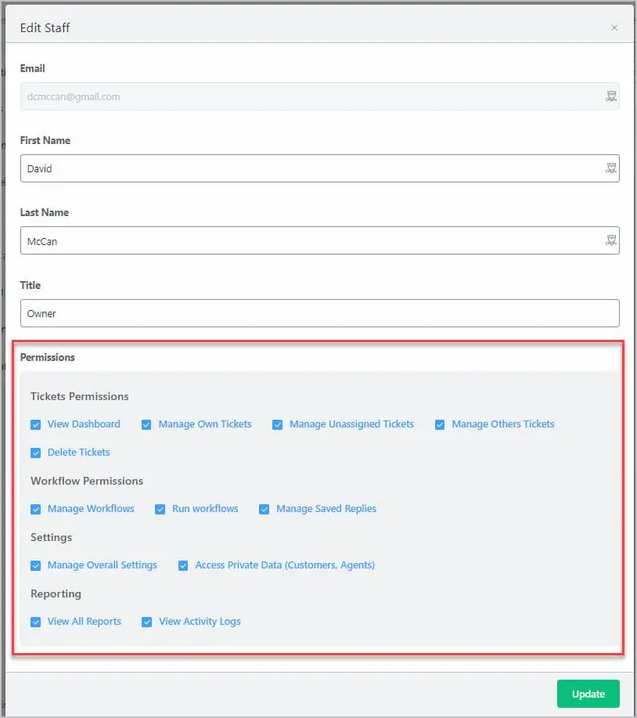
Task: Close the Edit Staff dialog
Action: coord(614,28)
